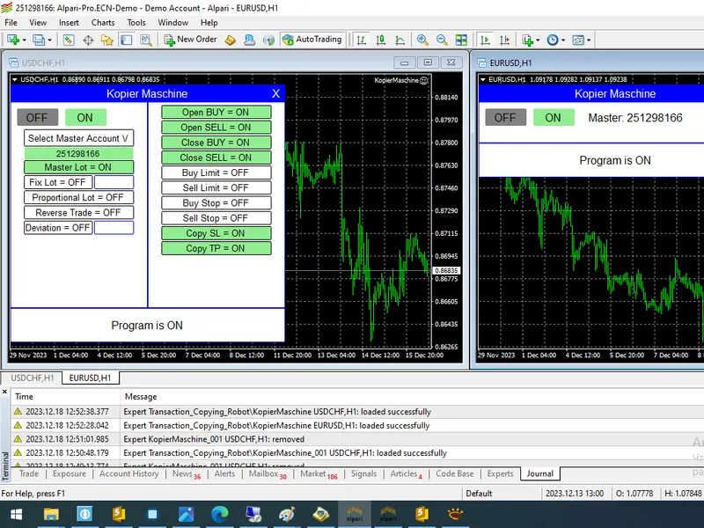Select journal row timed 12:52:38.377

(357, 412)
